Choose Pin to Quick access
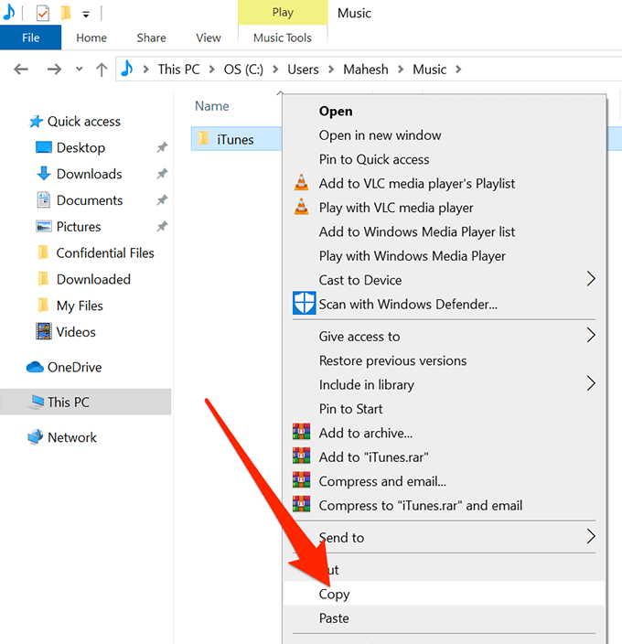Viewport: 622px width, 644px height. coord(445,159)
